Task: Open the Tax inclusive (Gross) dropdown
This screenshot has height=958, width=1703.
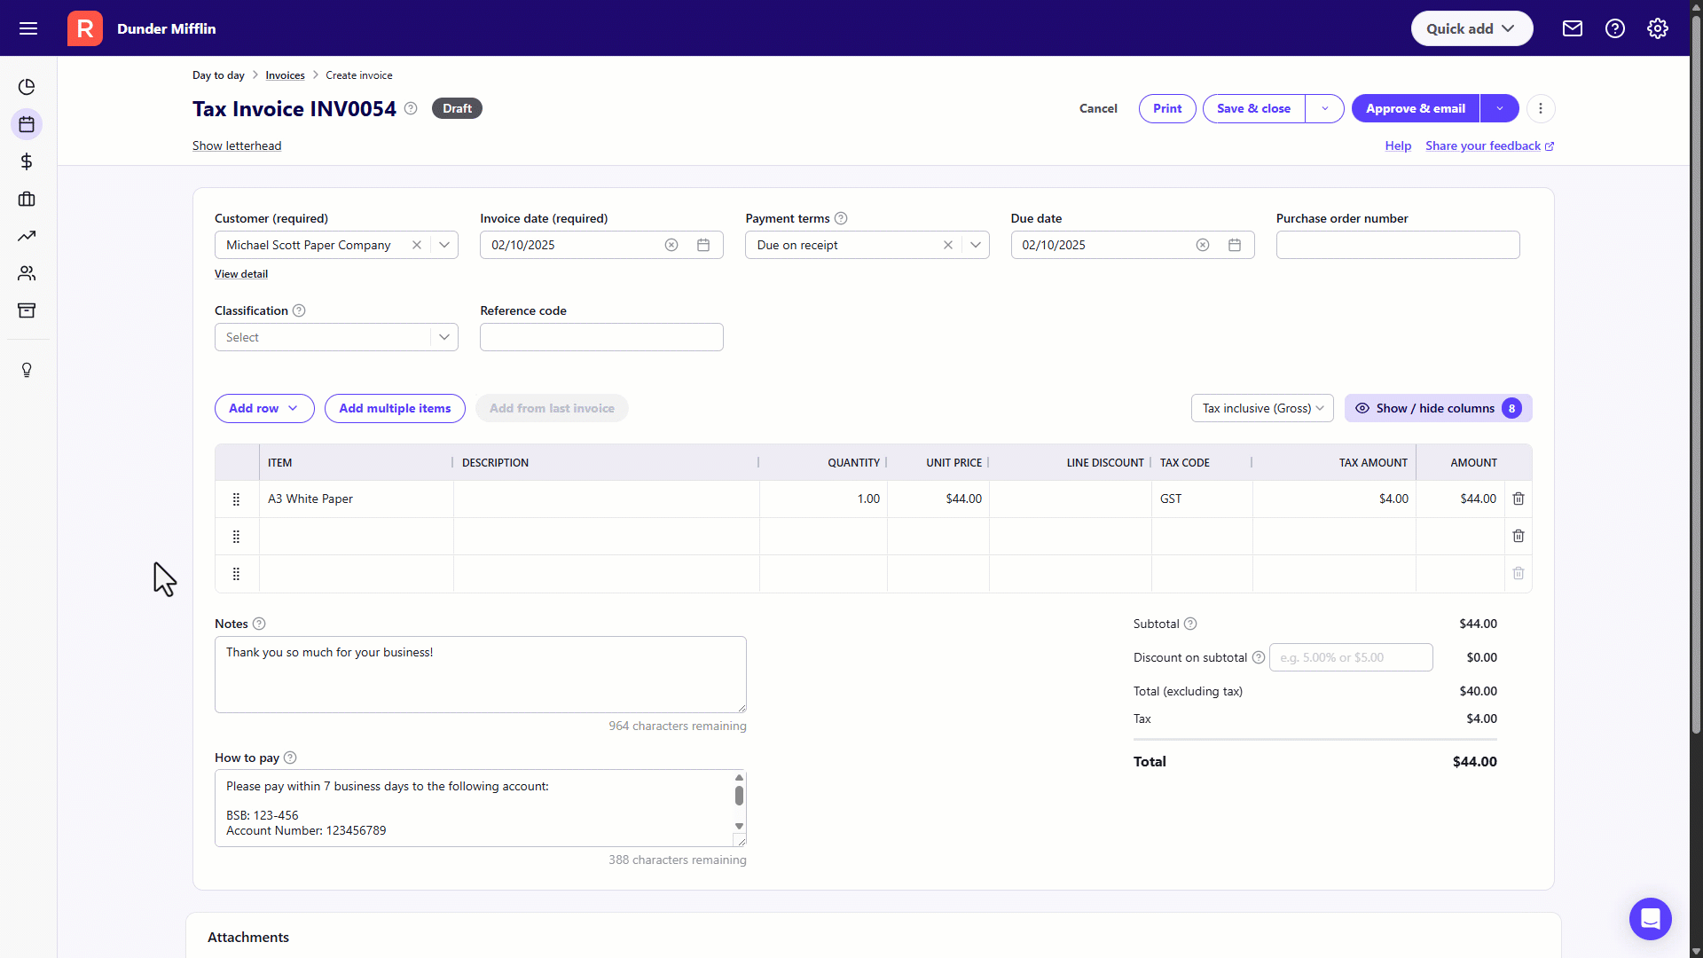Action: coord(1261,408)
